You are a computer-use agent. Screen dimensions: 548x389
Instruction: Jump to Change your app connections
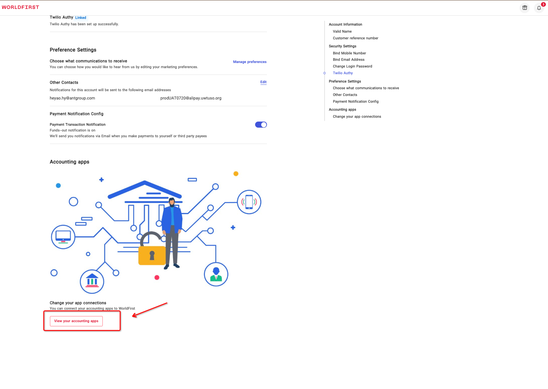pyautogui.click(x=357, y=116)
